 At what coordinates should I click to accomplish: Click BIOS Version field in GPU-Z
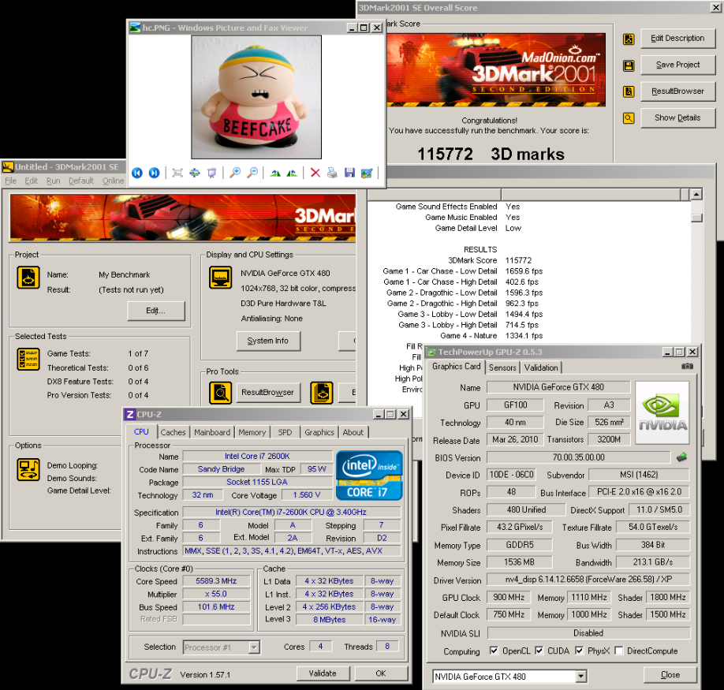(x=579, y=457)
